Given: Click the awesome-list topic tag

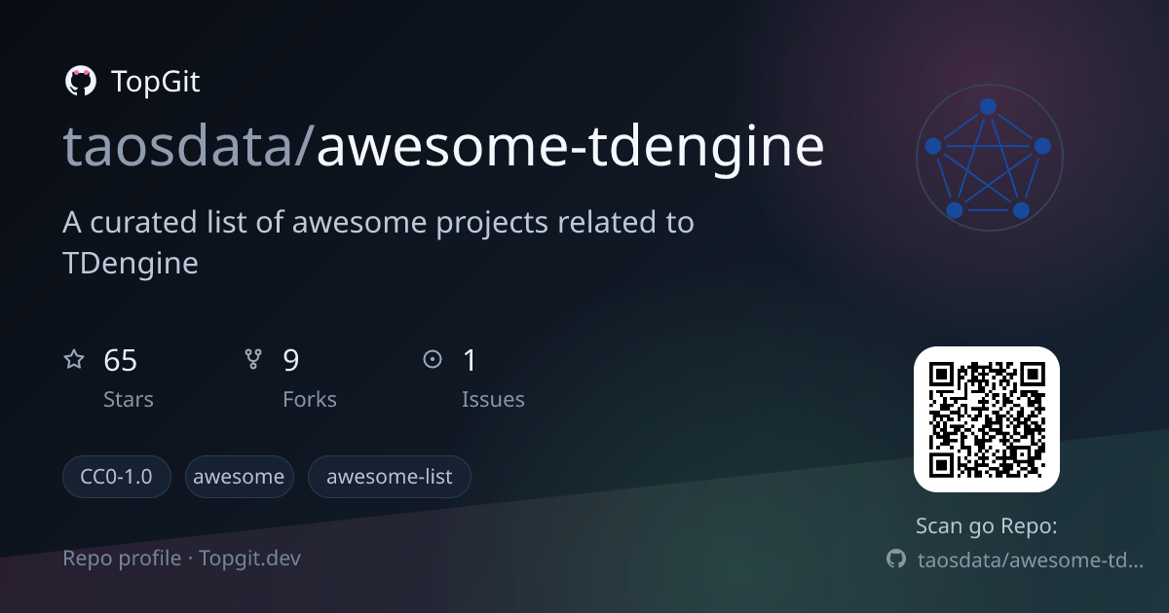Looking at the screenshot, I should point(390,477).
